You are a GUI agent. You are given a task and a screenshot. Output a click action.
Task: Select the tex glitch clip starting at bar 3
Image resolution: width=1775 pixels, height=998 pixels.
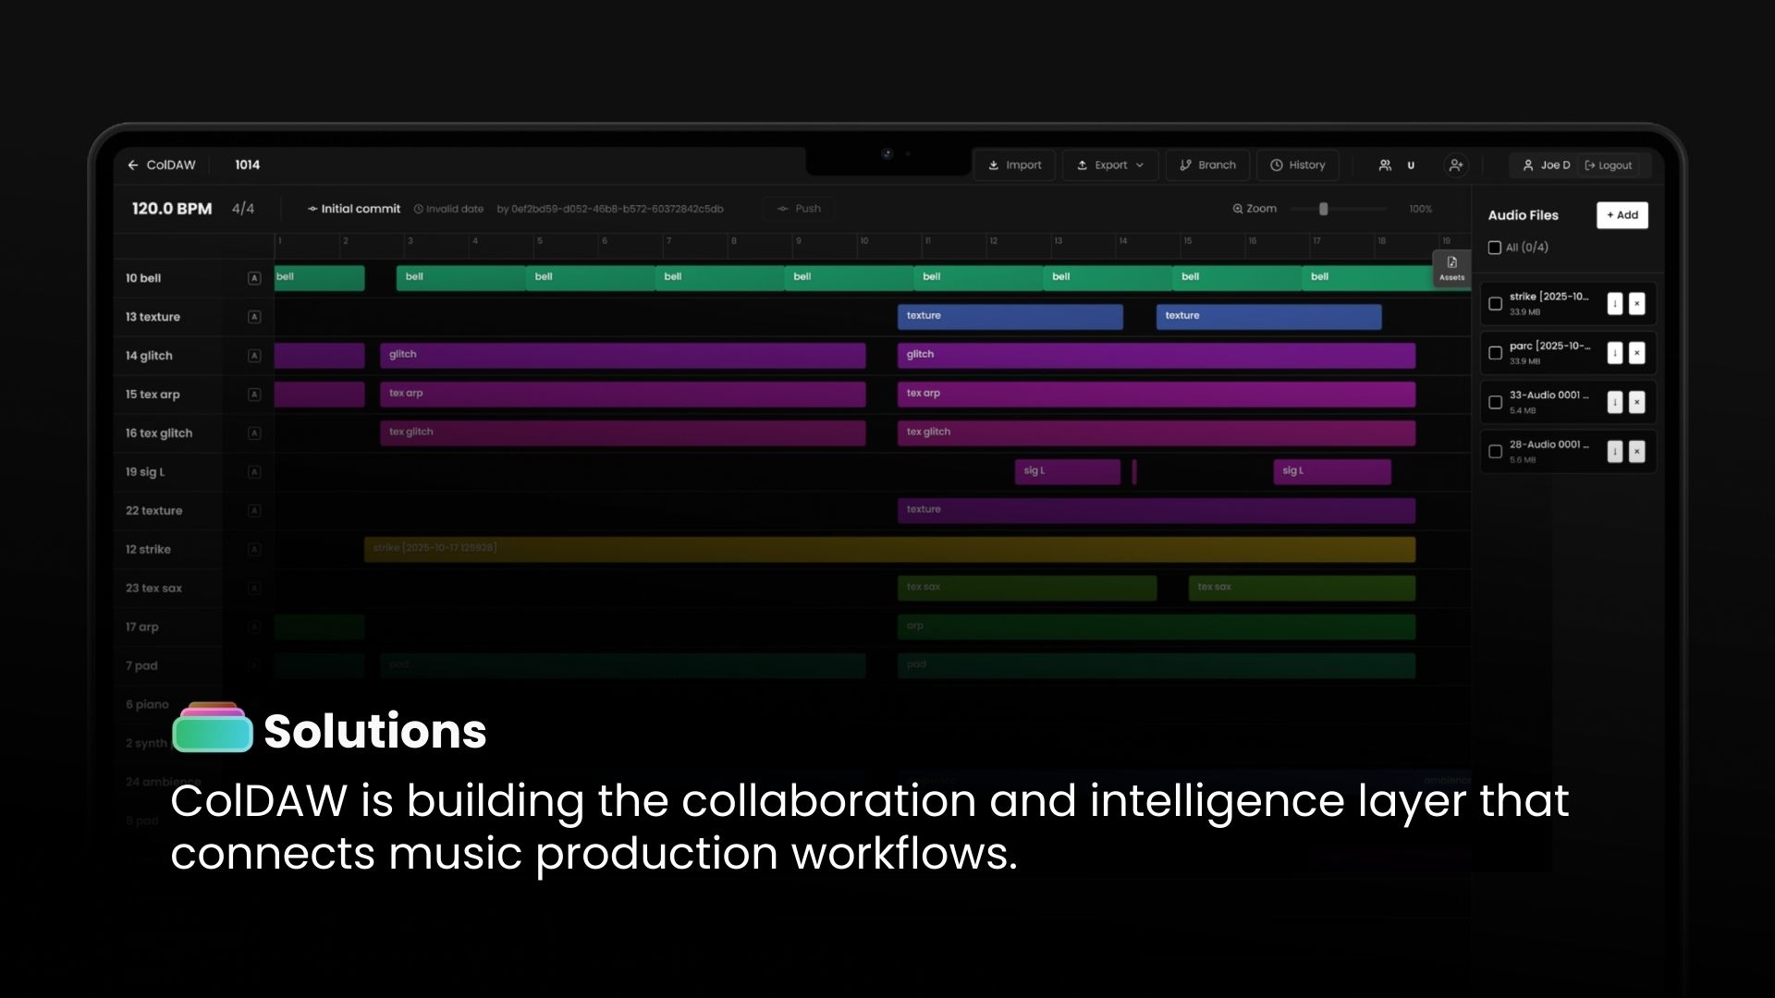(x=623, y=433)
